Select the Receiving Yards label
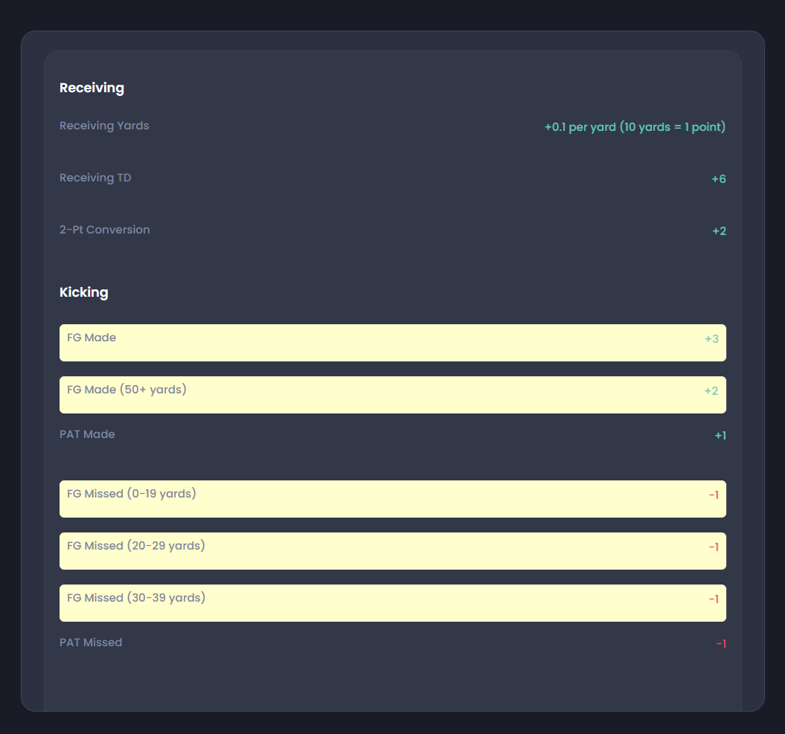785x734 pixels. [104, 126]
